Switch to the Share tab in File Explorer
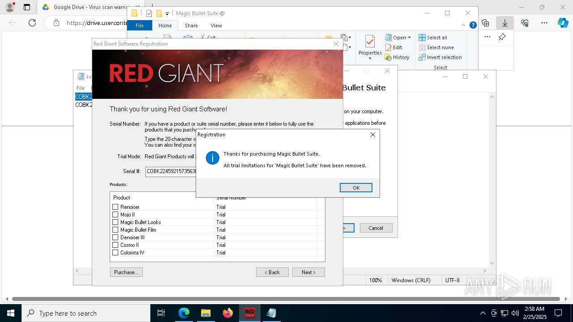573x322 pixels. pyautogui.click(x=191, y=25)
